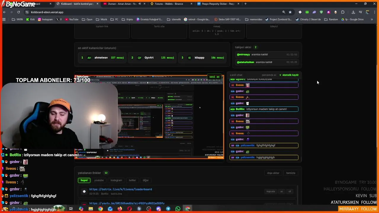The image size is (379, 213).
Task: Select the diğer link filter
Action: (x=146, y=180)
